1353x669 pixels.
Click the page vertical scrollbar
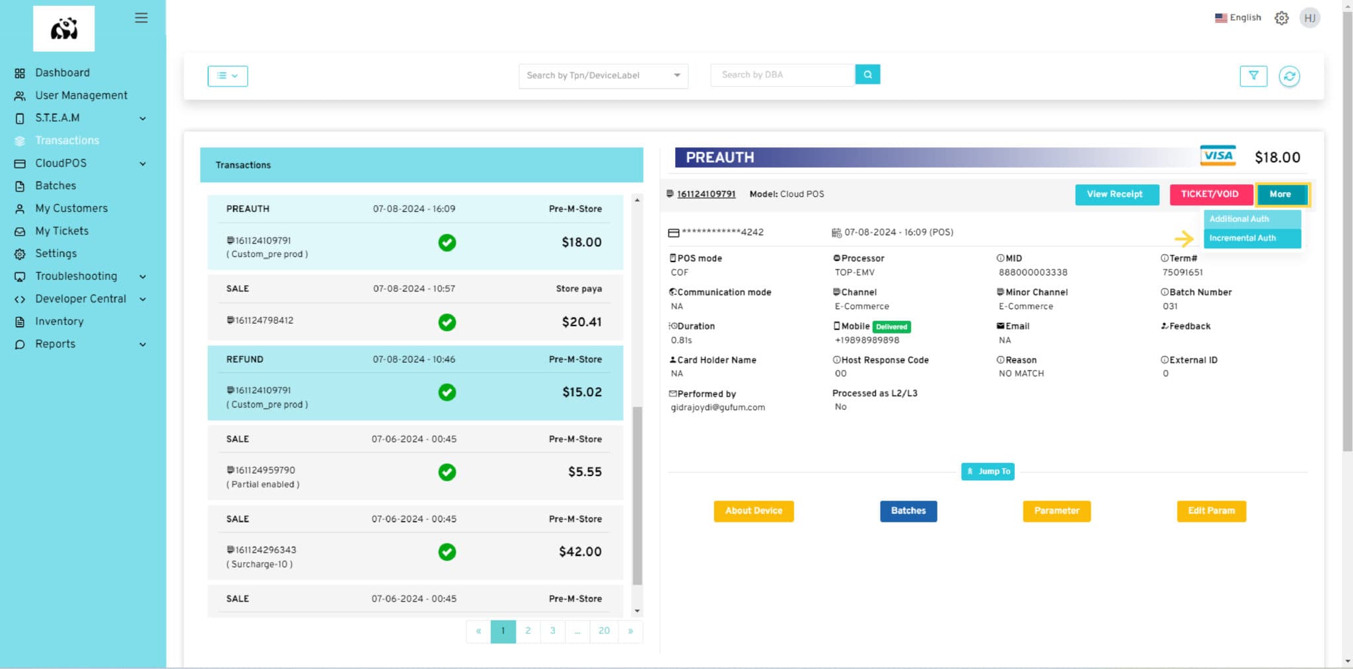click(1347, 231)
